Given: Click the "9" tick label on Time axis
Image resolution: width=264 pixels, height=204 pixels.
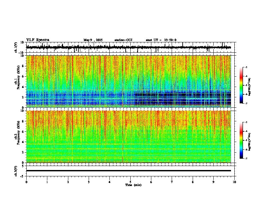Looking at the screenshot, I should 213,182.
